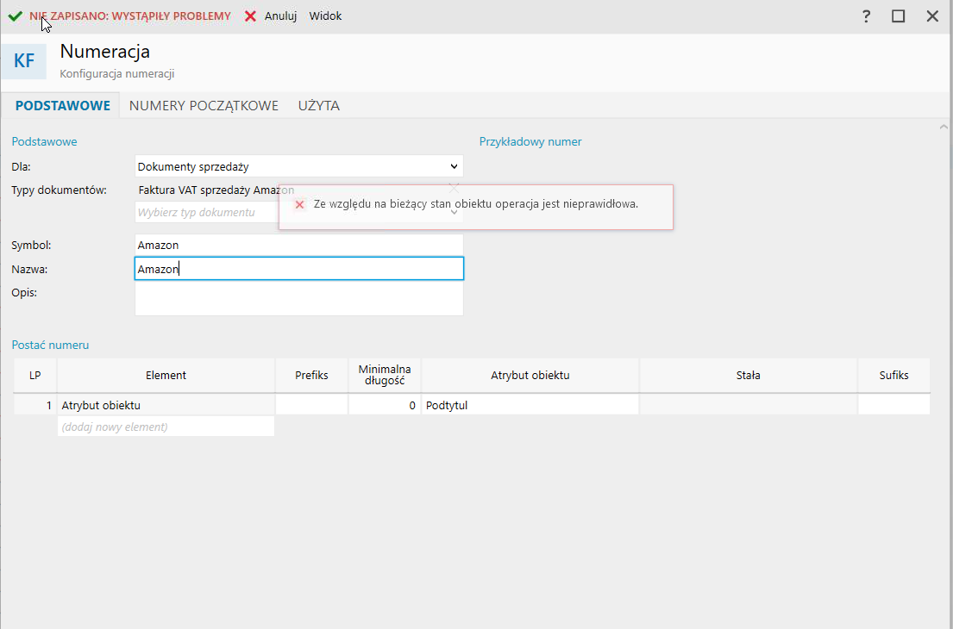Click the red X icon in the error message
This screenshot has width=953, height=629.
pos(299,205)
